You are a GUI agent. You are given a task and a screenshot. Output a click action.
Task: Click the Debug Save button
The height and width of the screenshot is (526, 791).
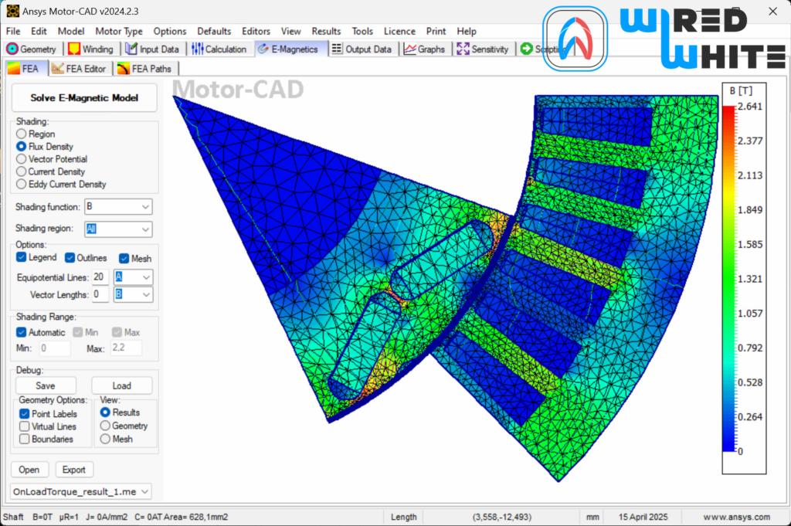46,385
